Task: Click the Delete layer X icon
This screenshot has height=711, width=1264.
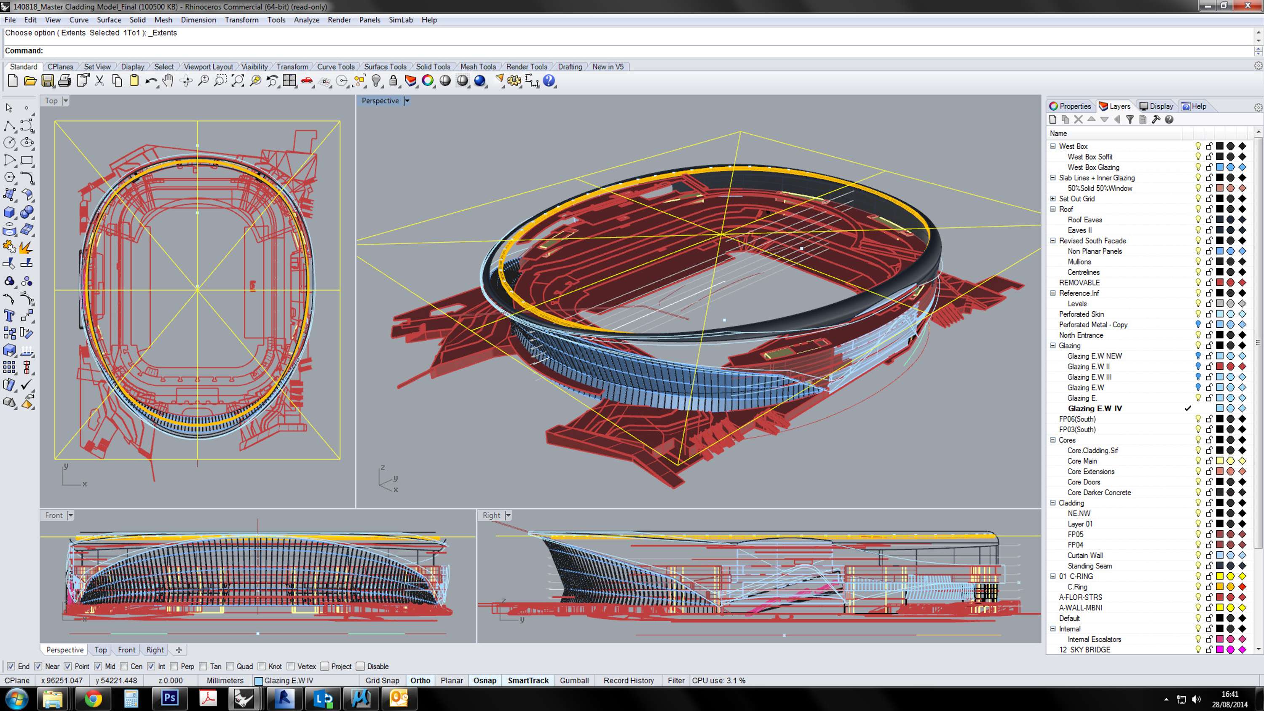Action: click(1078, 119)
